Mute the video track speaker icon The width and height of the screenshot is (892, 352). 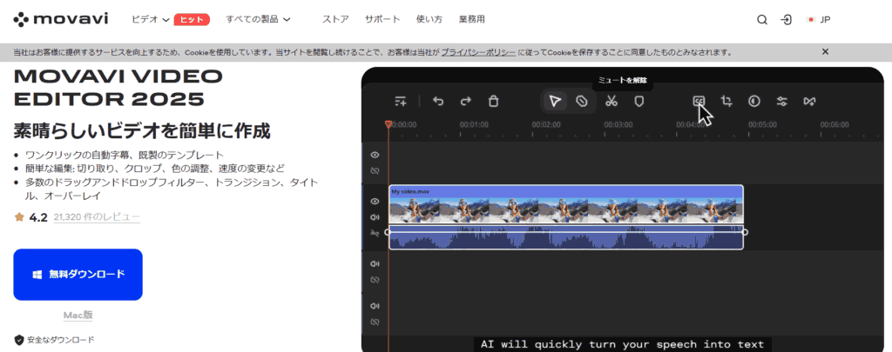tap(375, 217)
